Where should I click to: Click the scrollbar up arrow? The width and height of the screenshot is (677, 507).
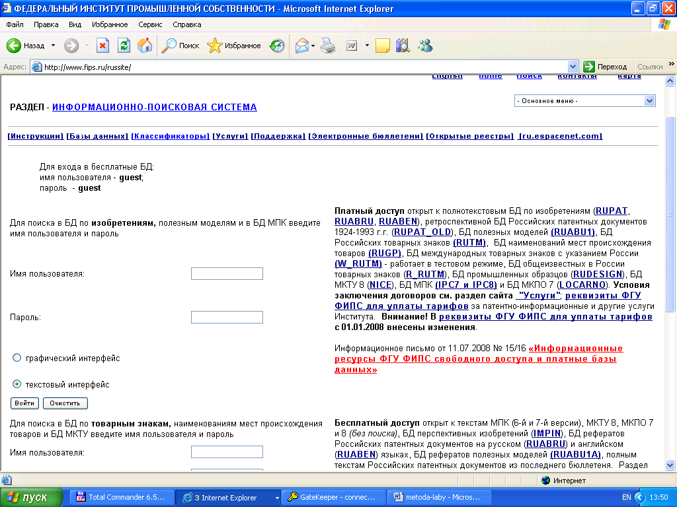(670, 81)
